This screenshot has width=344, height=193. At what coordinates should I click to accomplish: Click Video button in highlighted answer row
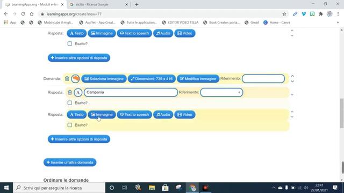coord(185,114)
